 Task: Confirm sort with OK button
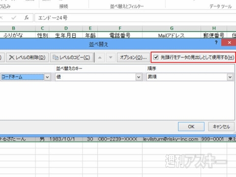click(x=191, y=126)
